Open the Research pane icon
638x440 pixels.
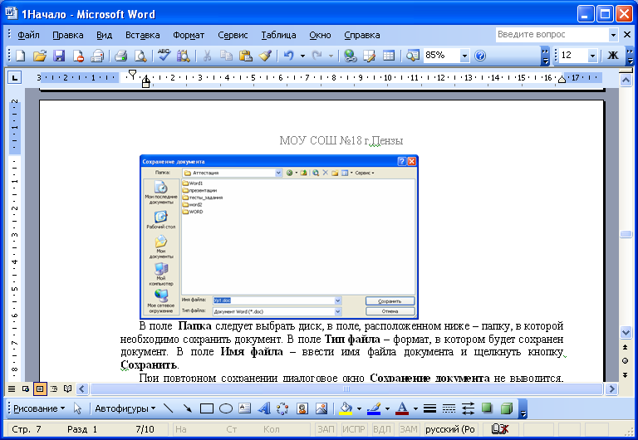coord(184,56)
